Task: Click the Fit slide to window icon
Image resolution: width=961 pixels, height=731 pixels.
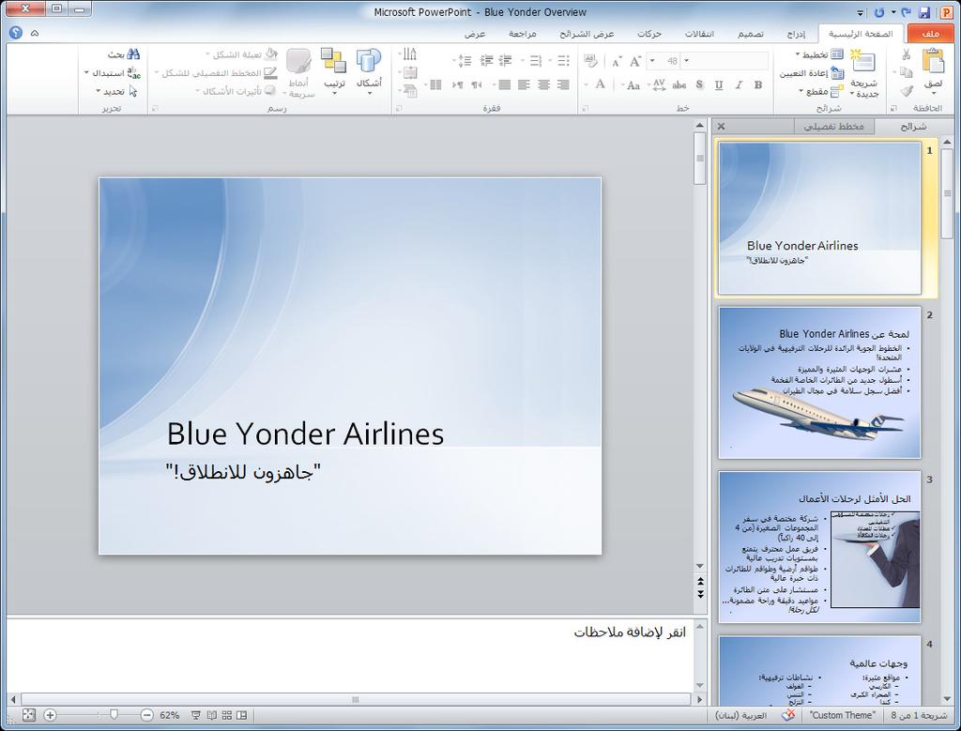Action: click(x=28, y=714)
